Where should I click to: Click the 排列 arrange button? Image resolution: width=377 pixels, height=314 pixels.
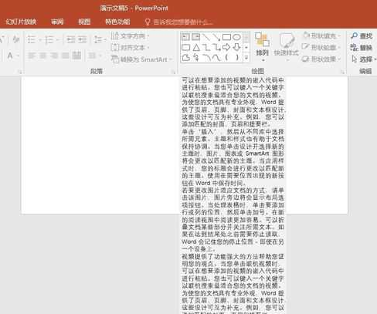pyautogui.click(x=262, y=47)
